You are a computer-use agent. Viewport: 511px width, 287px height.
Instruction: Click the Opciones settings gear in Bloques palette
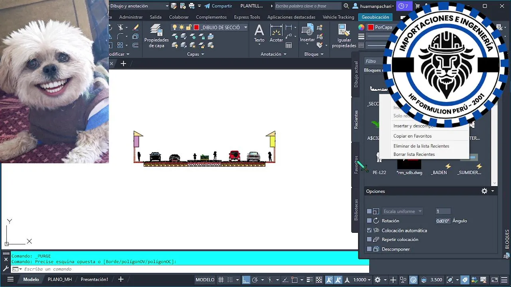[484, 191]
